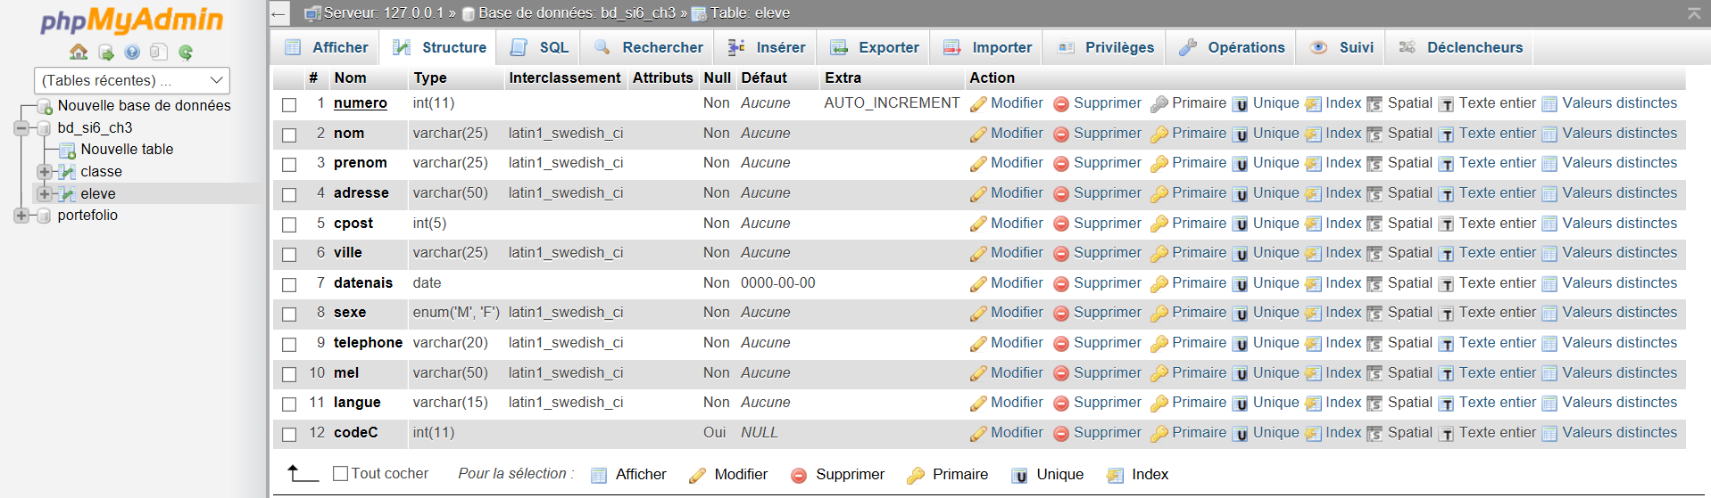Click the red Supprimer icon for ville row
Screen dimensions: 1711x498
pyautogui.click(x=1061, y=254)
